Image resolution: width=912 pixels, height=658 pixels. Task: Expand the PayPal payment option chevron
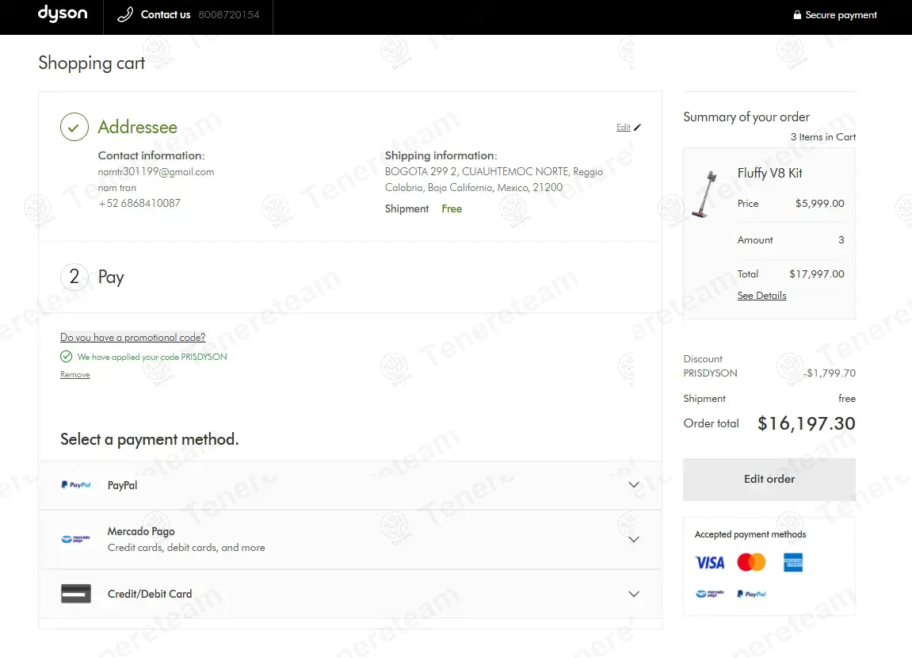633,485
